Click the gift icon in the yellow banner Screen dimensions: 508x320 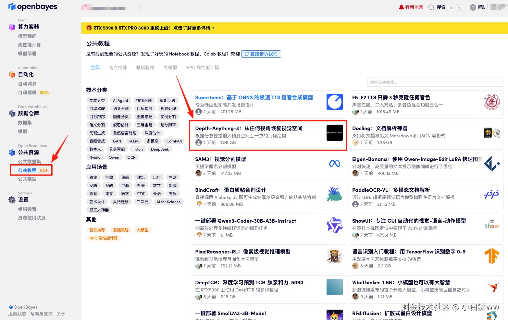(x=89, y=28)
